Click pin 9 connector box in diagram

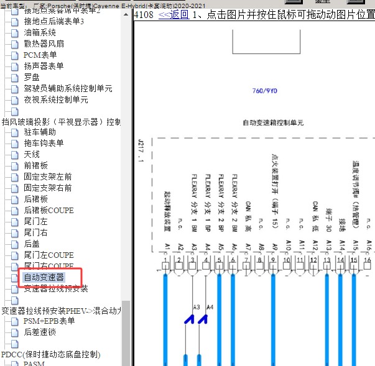[x=273, y=266]
